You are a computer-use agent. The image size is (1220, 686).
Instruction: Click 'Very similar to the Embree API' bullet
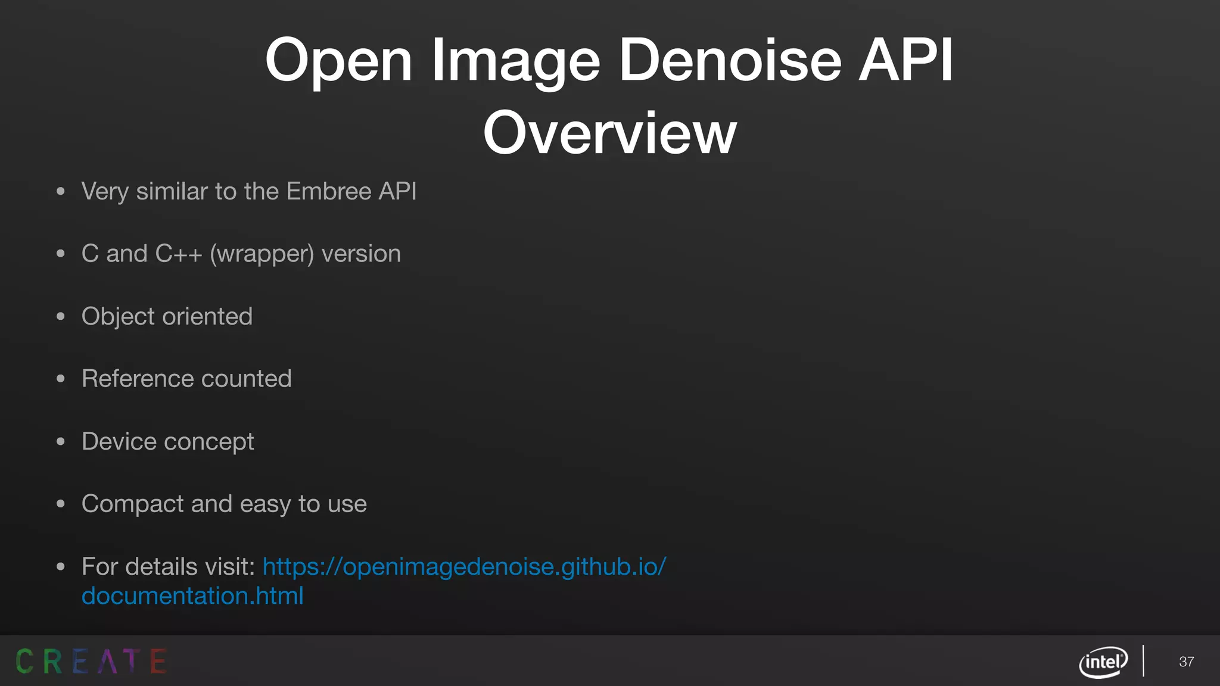249,191
